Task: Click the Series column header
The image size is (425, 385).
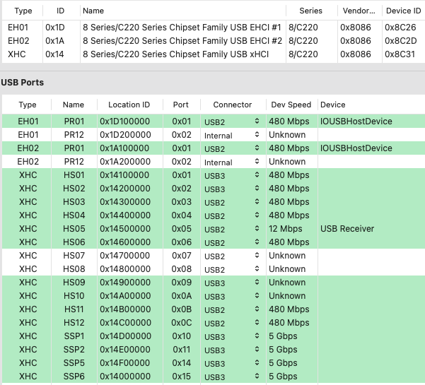Action: tap(310, 11)
